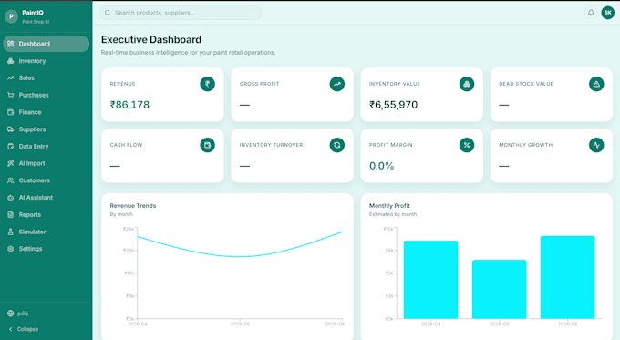Click the Inventory boxes icon in sidebar

pyautogui.click(x=11, y=61)
